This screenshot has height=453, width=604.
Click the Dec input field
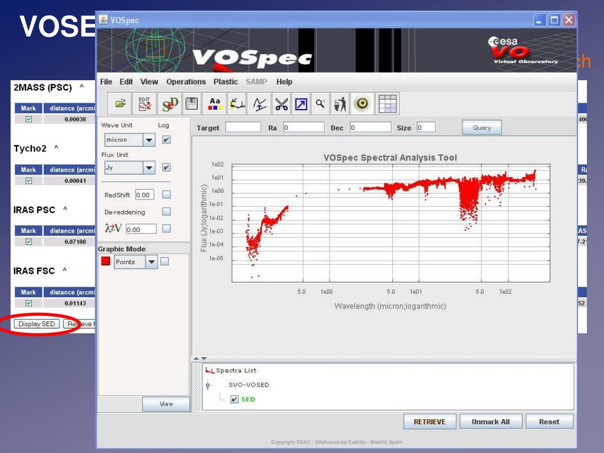(370, 127)
